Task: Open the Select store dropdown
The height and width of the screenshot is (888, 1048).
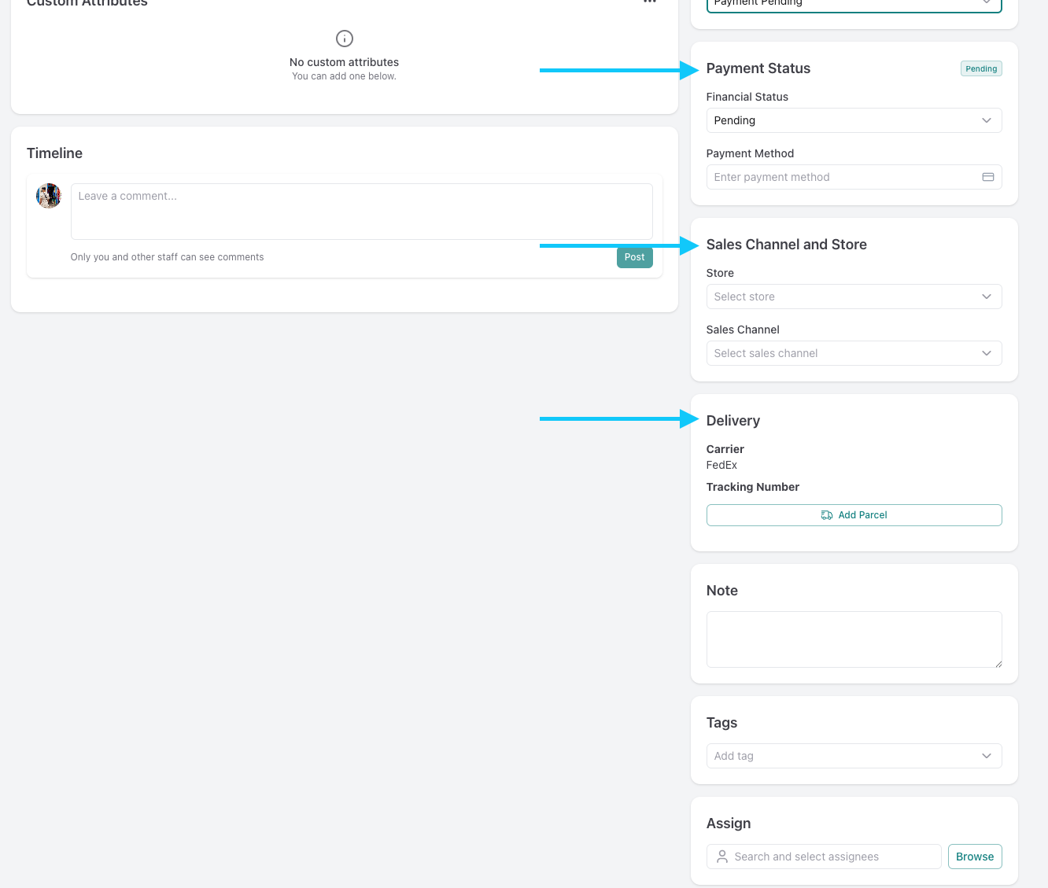Action: (x=854, y=297)
